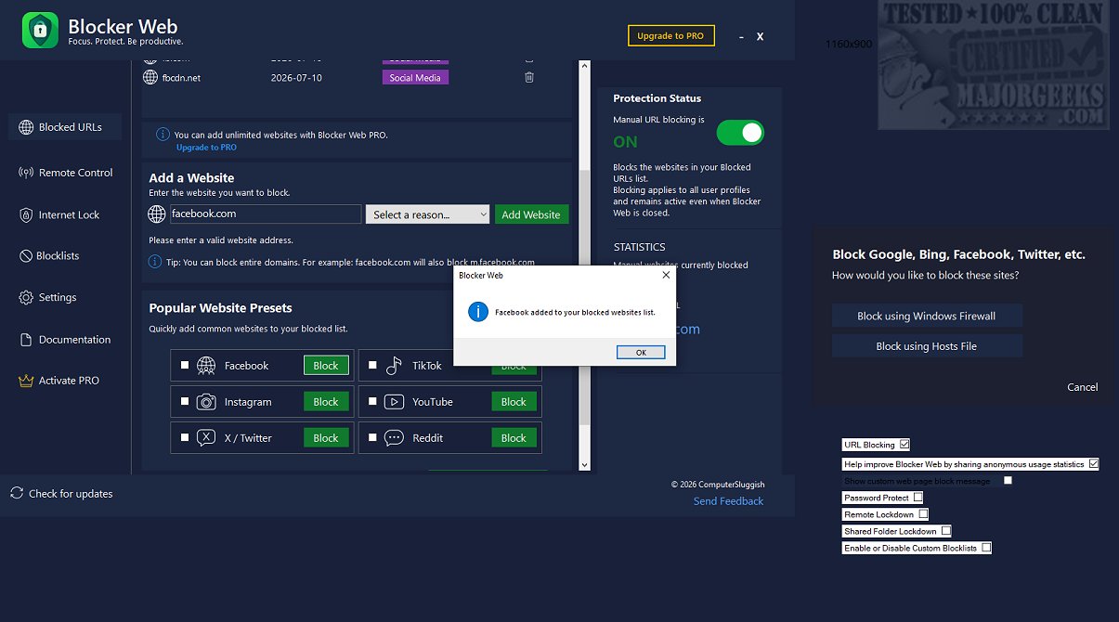
Task: Click the Facebook preset globe icon
Action: (206, 366)
